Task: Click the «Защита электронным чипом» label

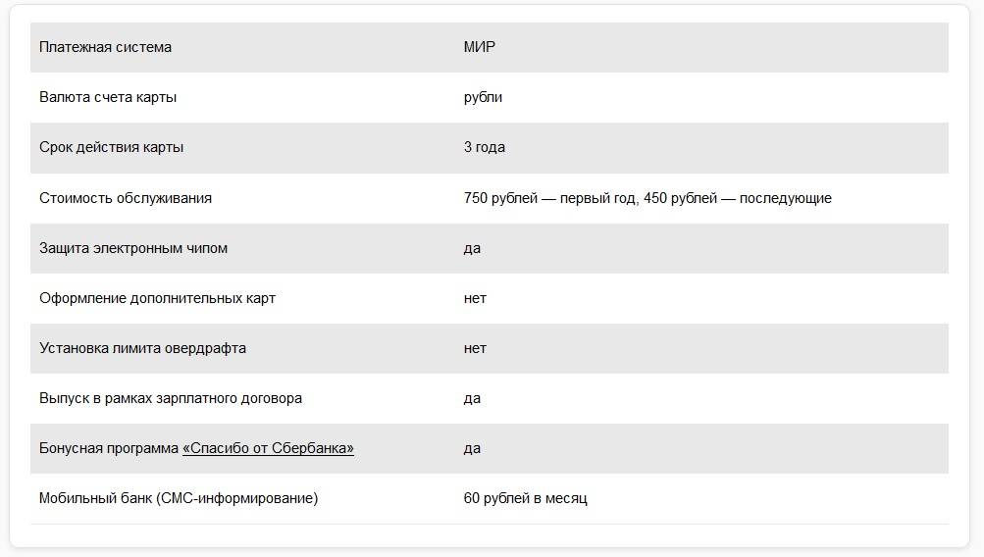Action: 133,248
